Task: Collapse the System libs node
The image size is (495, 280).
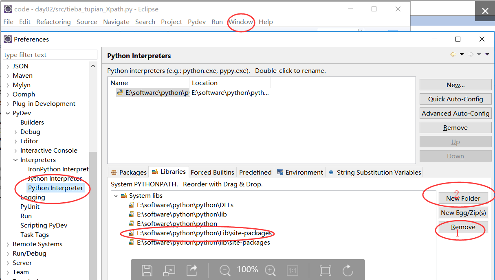Action: coord(116,196)
